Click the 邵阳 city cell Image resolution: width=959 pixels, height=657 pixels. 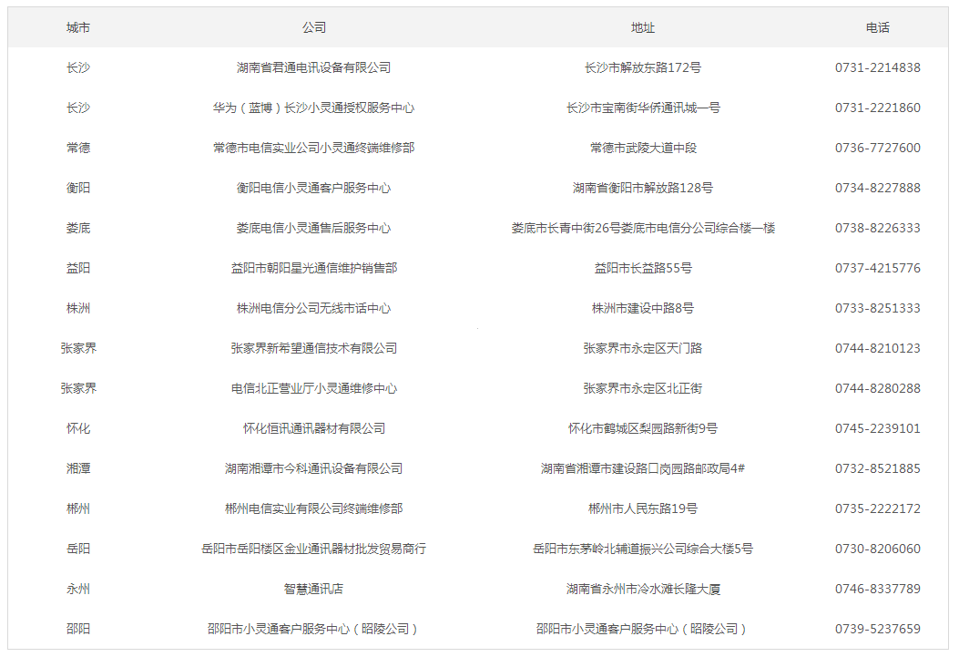(78, 629)
